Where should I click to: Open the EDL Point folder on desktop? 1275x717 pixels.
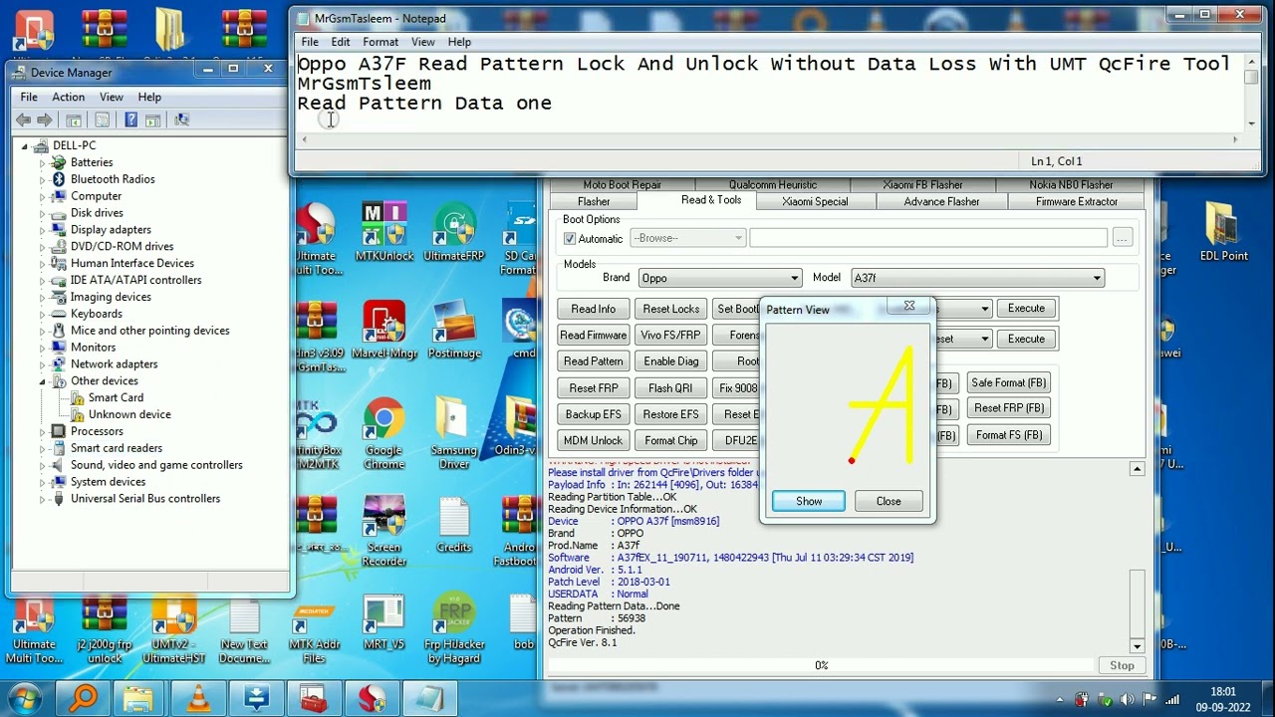click(x=1223, y=231)
